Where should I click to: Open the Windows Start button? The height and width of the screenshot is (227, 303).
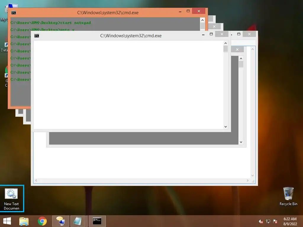pyautogui.click(x=7, y=221)
